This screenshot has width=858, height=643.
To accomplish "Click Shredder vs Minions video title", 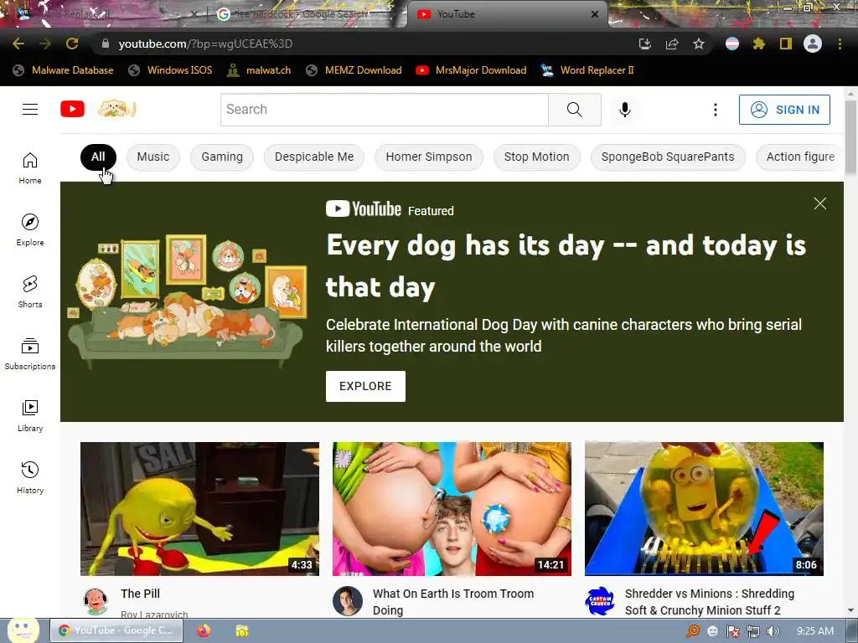I will tap(710, 602).
